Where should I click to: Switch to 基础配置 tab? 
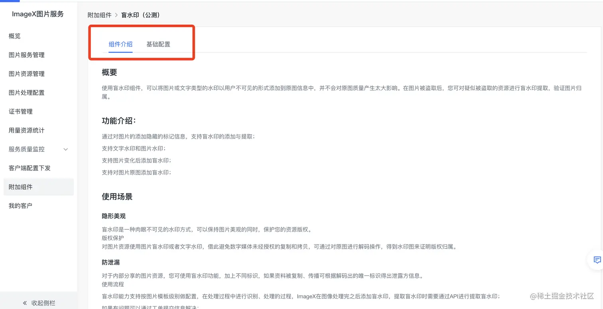[158, 44]
